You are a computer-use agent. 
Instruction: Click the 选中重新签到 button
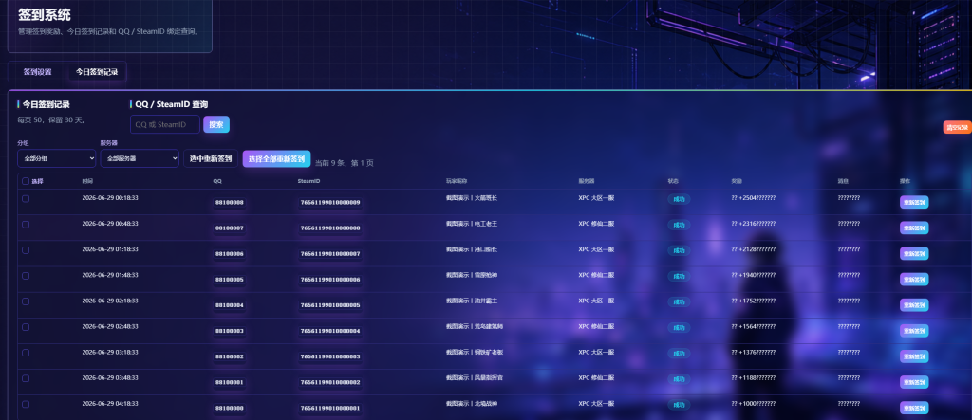pyautogui.click(x=211, y=158)
